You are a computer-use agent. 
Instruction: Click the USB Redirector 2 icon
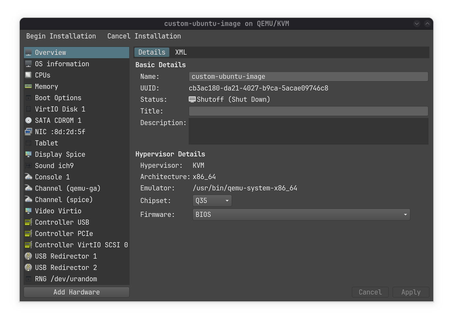tap(28, 268)
